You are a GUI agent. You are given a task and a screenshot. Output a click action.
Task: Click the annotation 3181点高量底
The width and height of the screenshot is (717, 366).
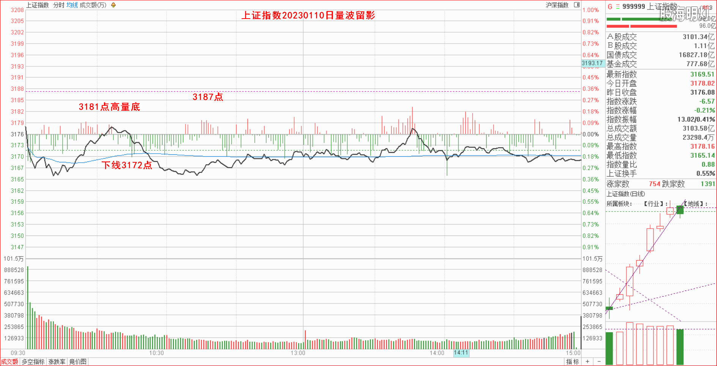pyautogui.click(x=109, y=107)
